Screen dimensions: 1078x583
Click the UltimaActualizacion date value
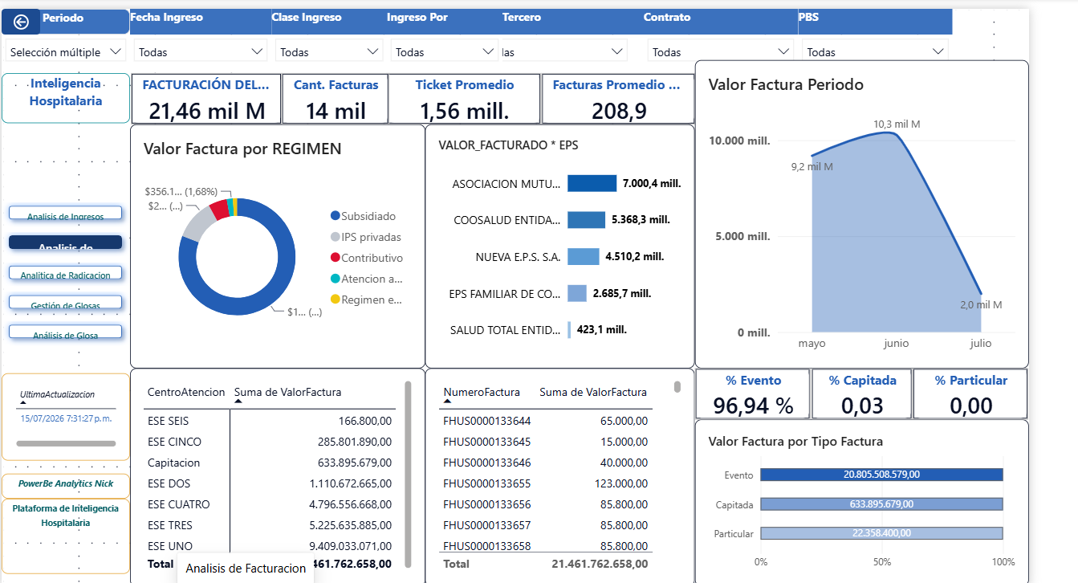66,418
